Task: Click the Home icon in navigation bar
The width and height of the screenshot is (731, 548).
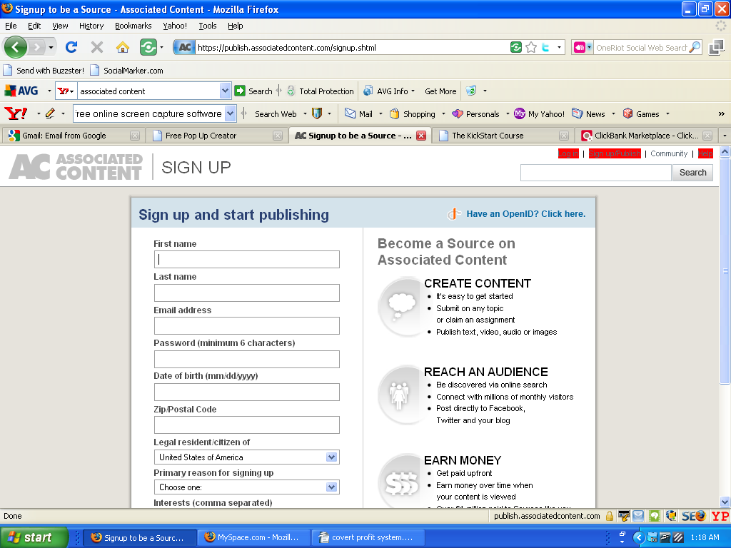Action: pyautogui.click(x=123, y=48)
